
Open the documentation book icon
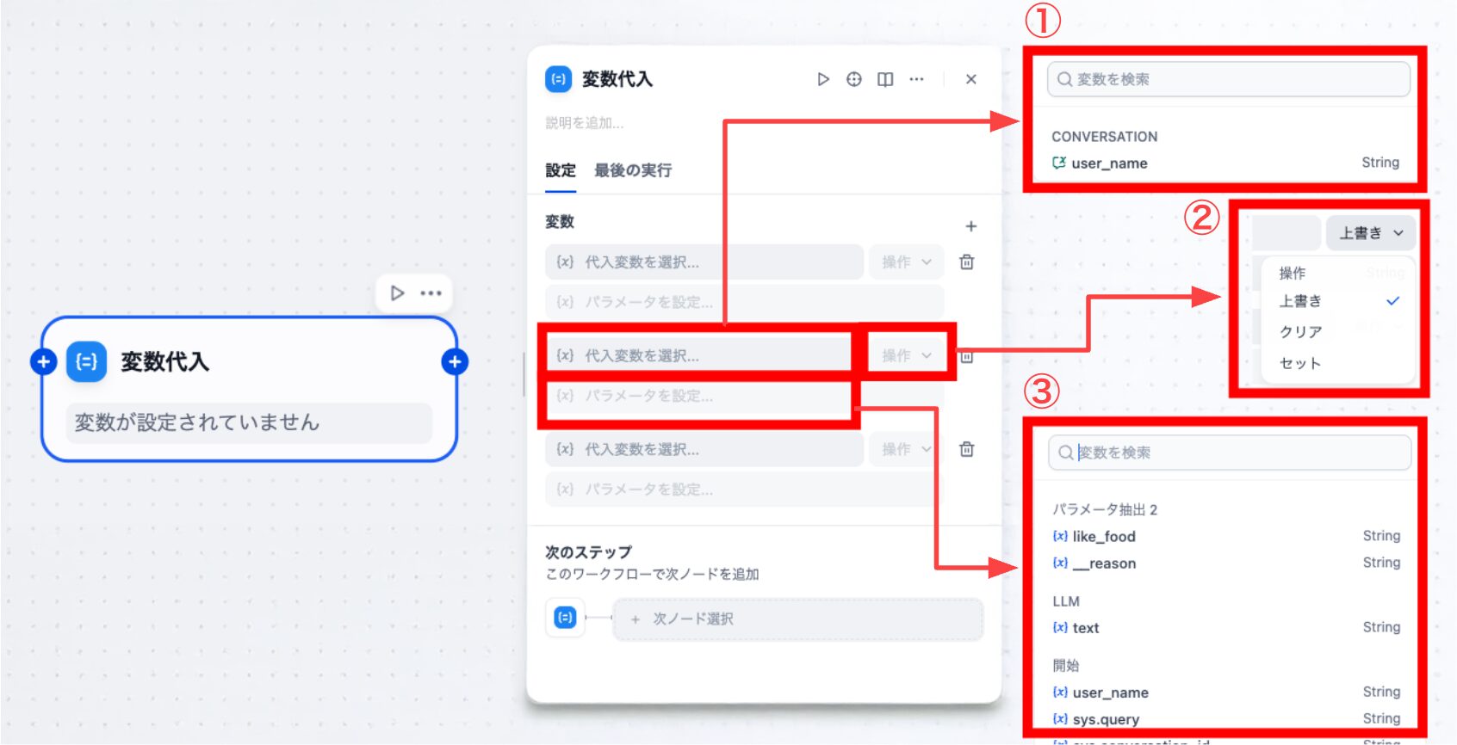(x=885, y=79)
